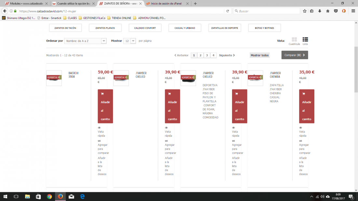Open the Ordenar por dropdown
The width and height of the screenshot is (358, 201).
85,41
